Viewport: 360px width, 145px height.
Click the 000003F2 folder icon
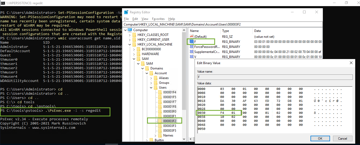160,121
